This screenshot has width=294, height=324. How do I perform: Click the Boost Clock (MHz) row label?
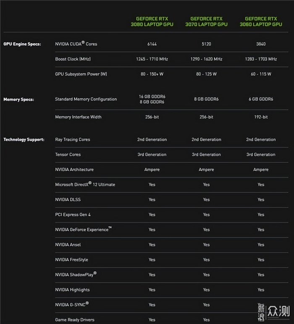[73, 59]
